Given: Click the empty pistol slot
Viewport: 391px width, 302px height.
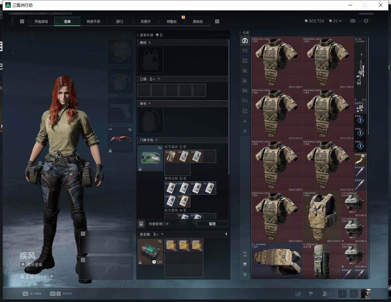Looking at the screenshot, I should (120, 110).
